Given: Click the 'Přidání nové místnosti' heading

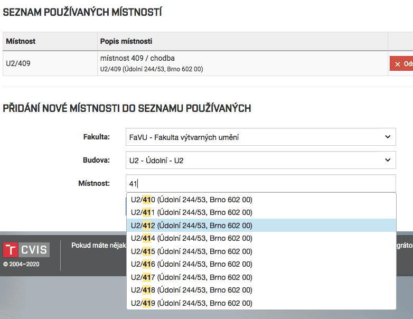Looking at the screenshot, I should tap(127, 108).
